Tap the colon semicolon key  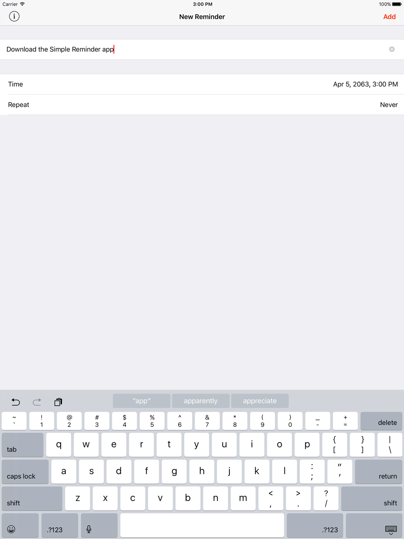coord(312,472)
